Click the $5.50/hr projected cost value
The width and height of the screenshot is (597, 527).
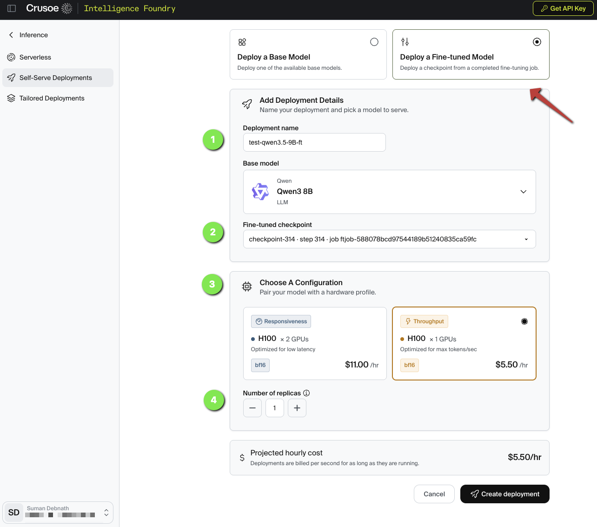(524, 457)
